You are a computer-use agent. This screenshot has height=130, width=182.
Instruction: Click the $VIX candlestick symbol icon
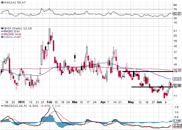tap(2, 29)
